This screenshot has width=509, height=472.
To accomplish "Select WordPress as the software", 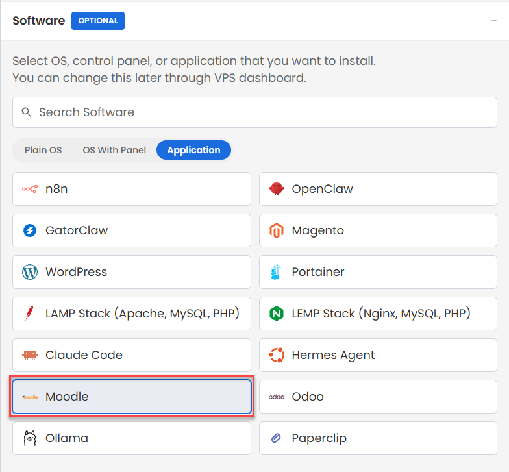I will [132, 272].
